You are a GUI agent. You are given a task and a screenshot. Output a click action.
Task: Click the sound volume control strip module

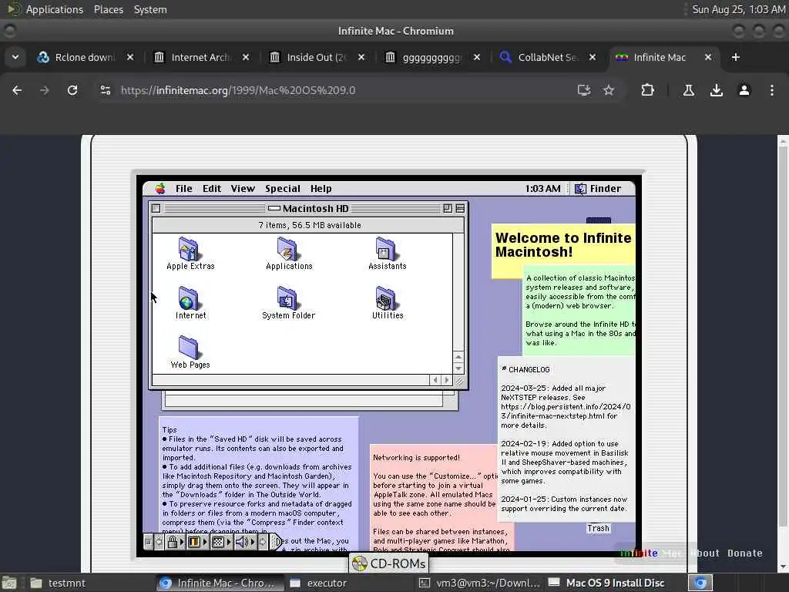pyautogui.click(x=241, y=542)
